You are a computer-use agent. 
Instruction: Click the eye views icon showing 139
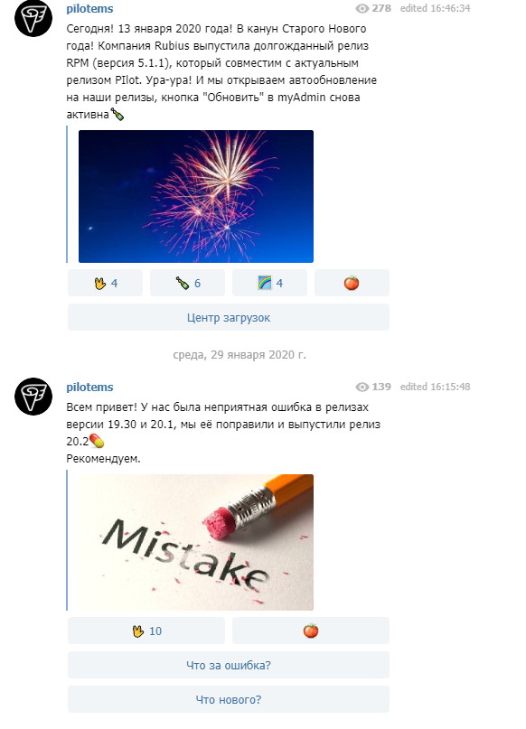pyautogui.click(x=362, y=387)
